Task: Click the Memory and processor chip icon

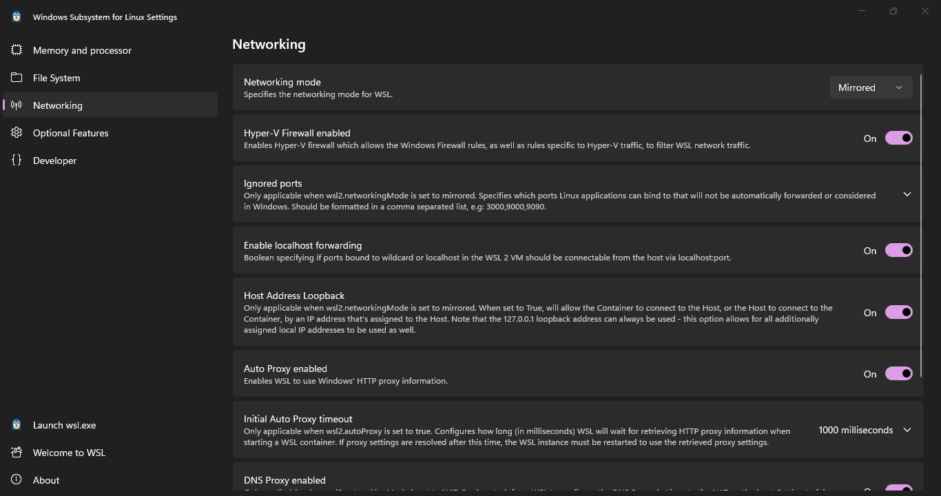Action: (x=17, y=50)
